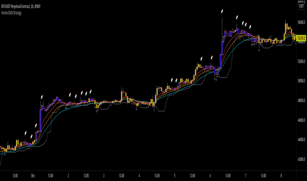Click the 44000.0 price axis label
This screenshot has height=181, width=307.
301,140
